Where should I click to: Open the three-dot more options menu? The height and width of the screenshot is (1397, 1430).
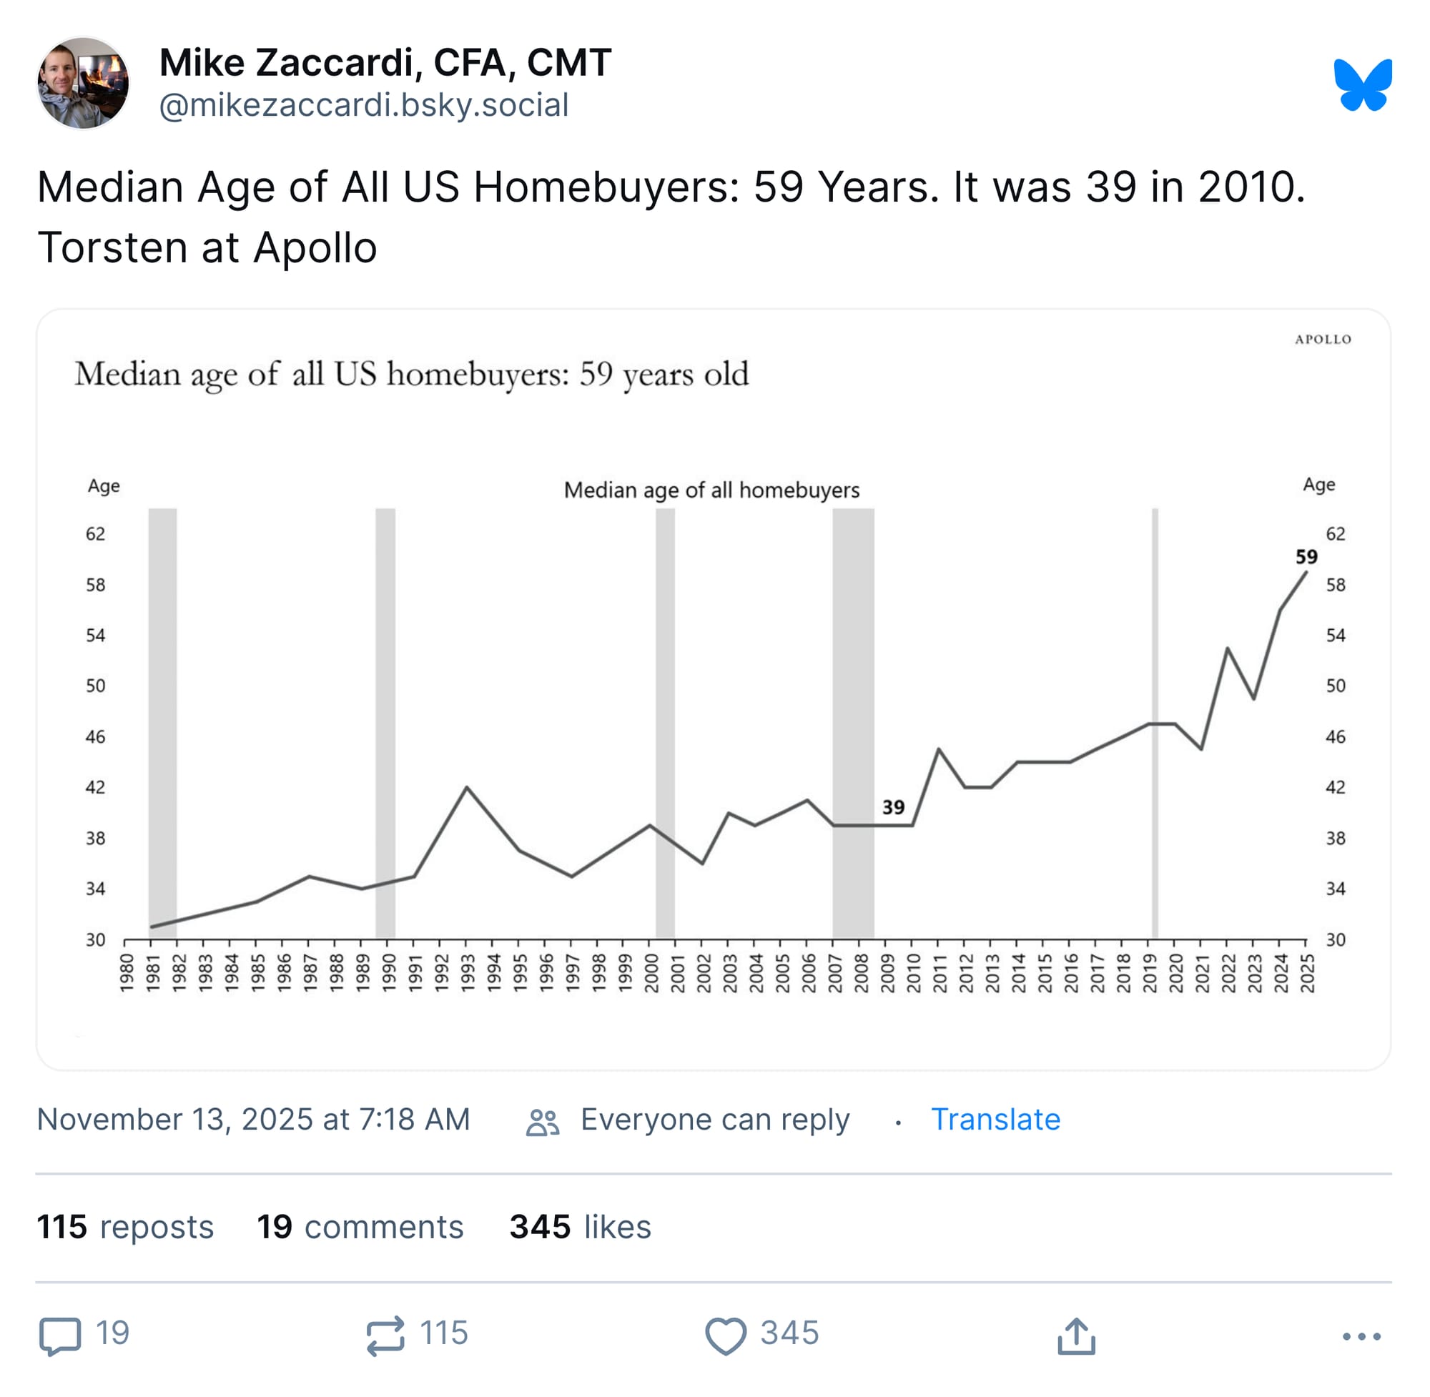coord(1361,1336)
